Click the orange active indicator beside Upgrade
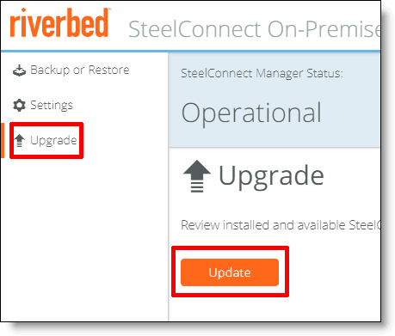The image size is (395, 336). click(x=3, y=140)
